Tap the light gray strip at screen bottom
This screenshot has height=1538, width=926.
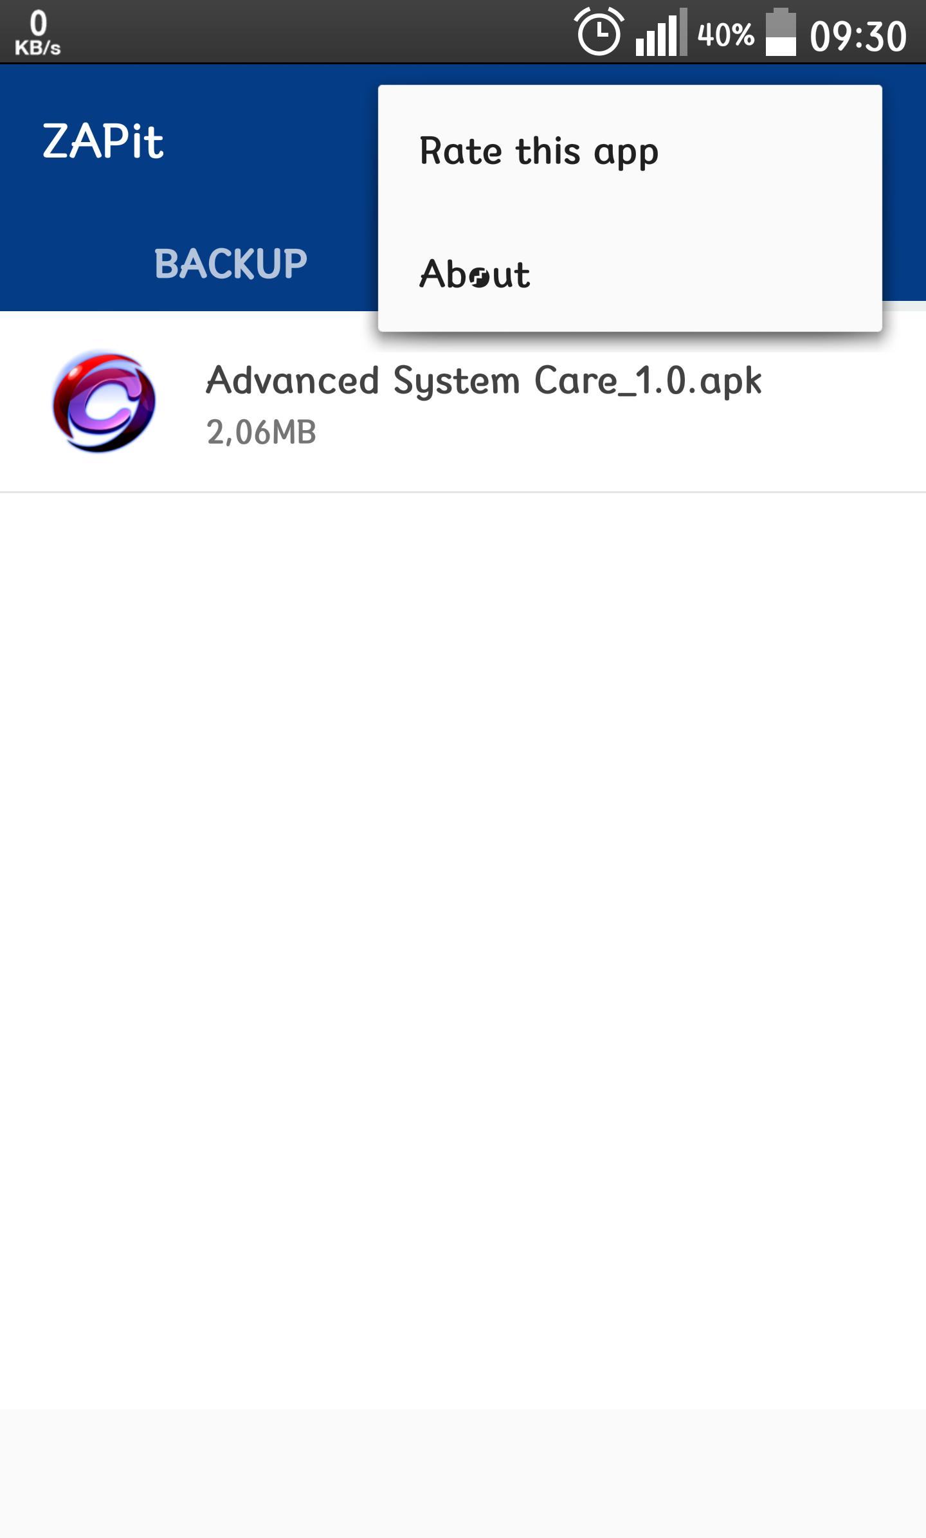463,1474
